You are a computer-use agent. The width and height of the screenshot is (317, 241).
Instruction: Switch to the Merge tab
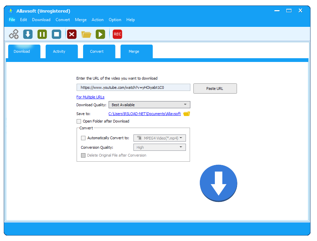(x=137, y=51)
